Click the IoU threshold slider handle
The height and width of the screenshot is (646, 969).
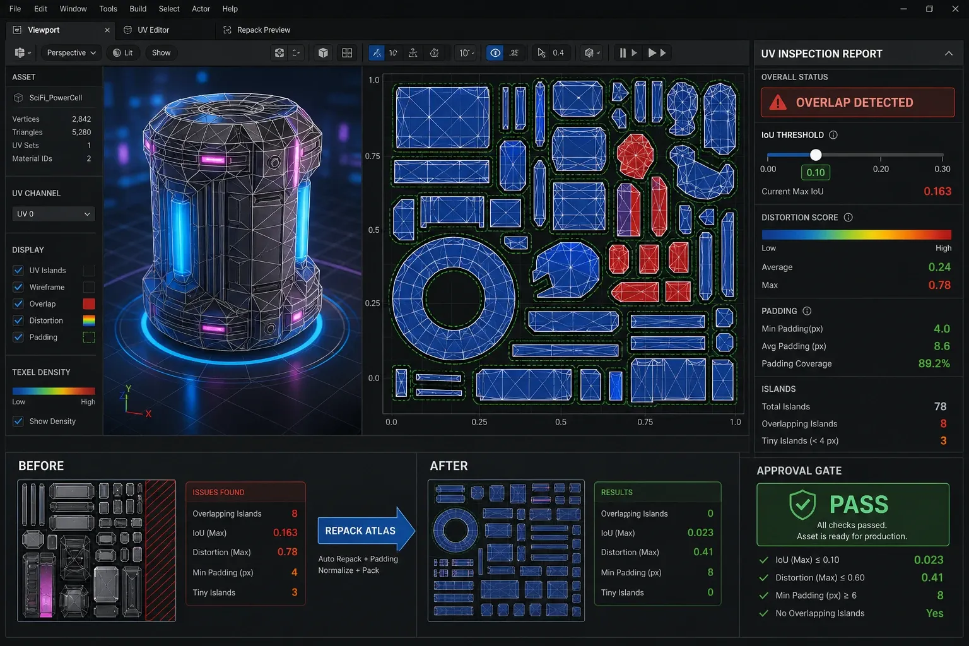816,155
